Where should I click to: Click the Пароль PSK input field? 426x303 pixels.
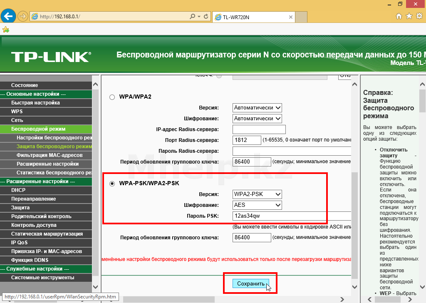point(291,216)
